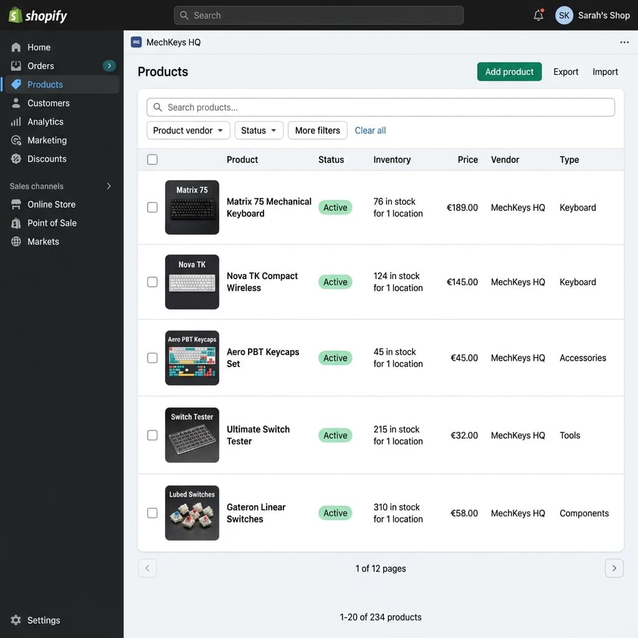The image size is (638, 638).
Task: Click the Active badge for Aero PBT Keycaps
Action: [x=335, y=358]
